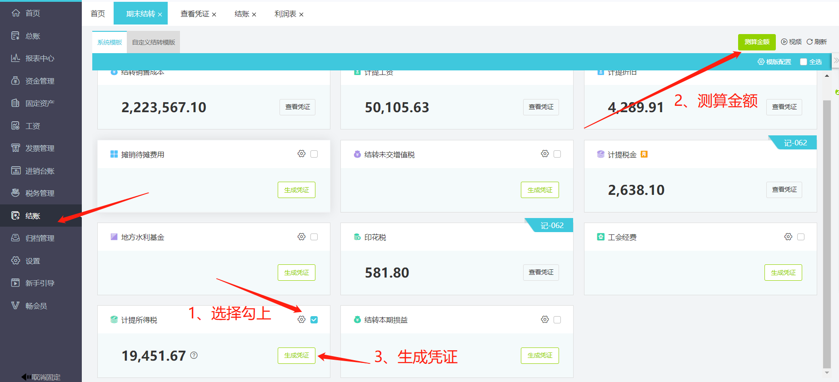The width and height of the screenshot is (839, 382).
Task: Click the 模版配置 gear icon
Action: [761, 62]
